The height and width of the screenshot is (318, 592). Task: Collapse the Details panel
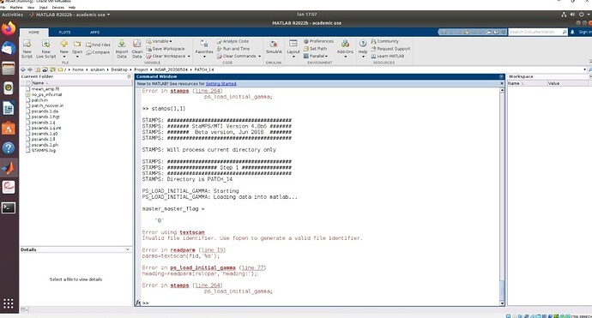[128, 249]
